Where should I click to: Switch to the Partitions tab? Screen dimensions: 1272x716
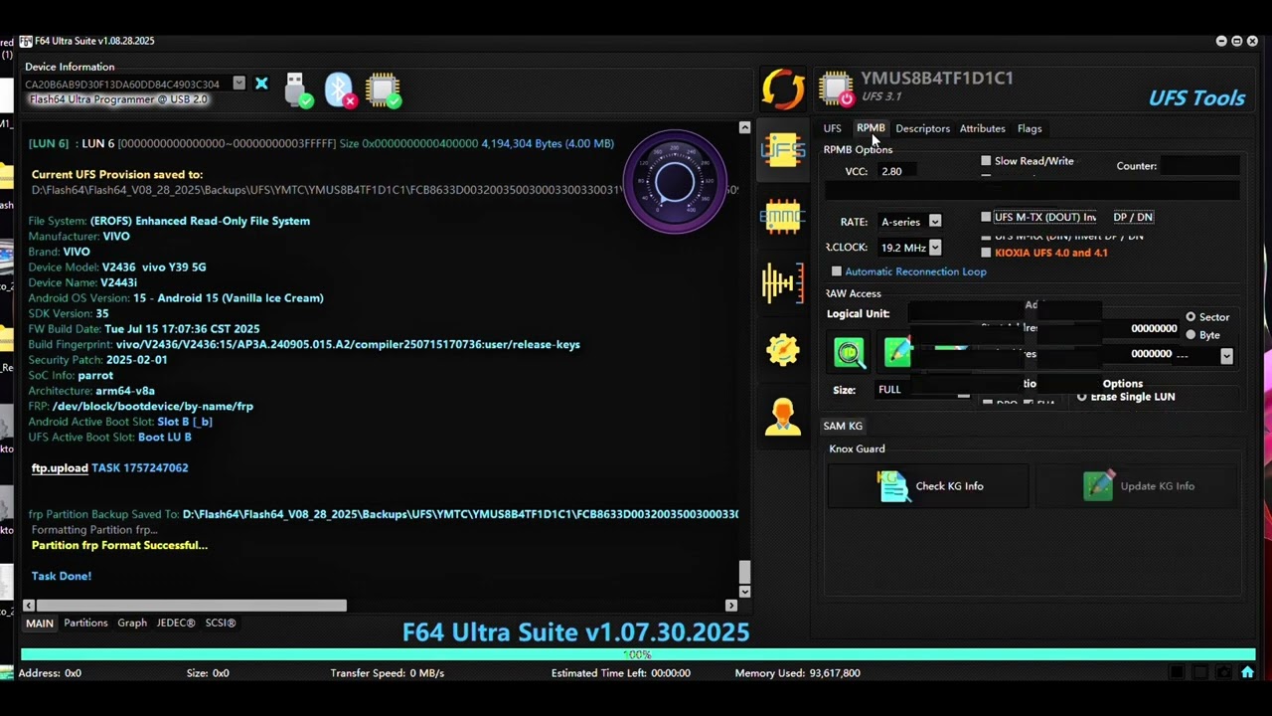pos(85,623)
